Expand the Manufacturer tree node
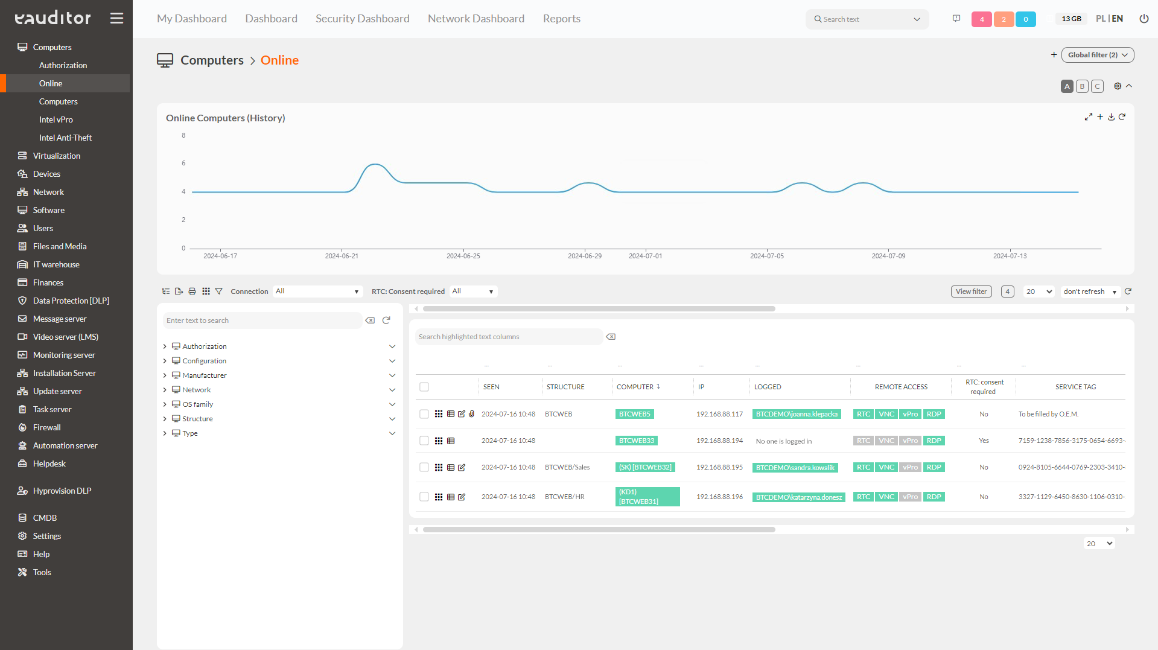The height and width of the screenshot is (650, 1158). [x=165, y=375]
